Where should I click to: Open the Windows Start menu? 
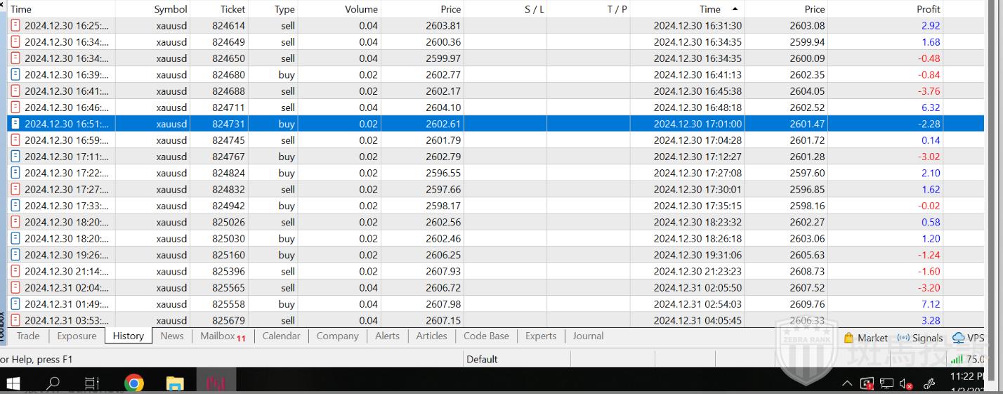click(13, 383)
